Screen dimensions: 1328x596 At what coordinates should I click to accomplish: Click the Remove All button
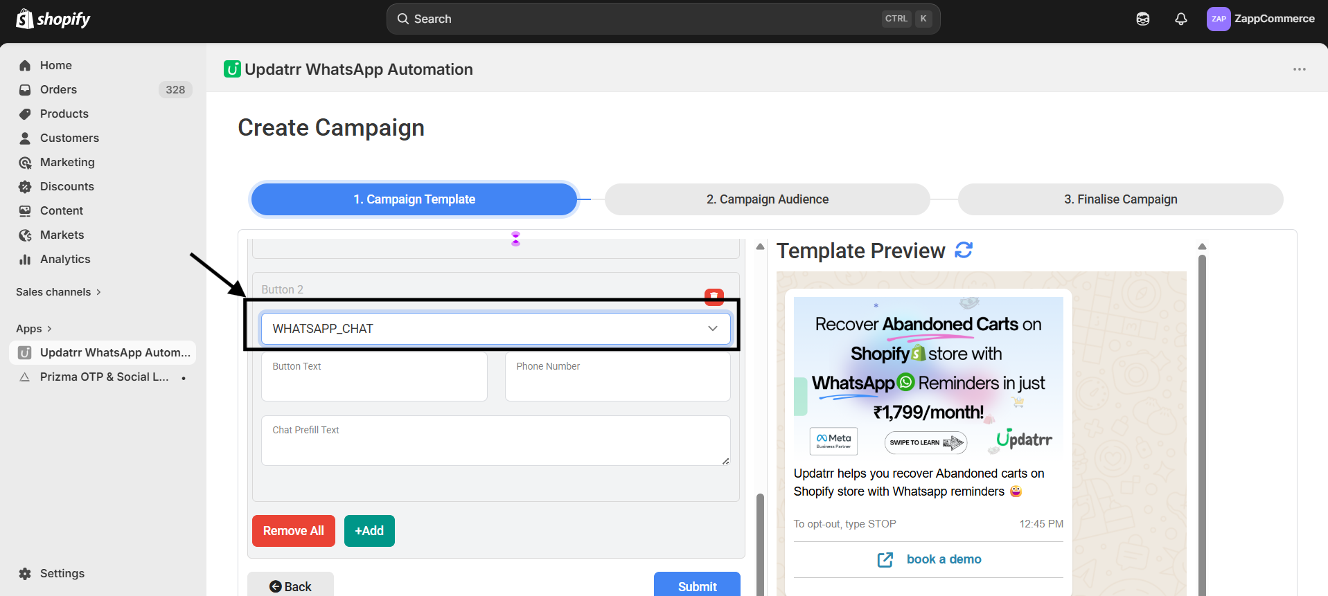pos(293,531)
